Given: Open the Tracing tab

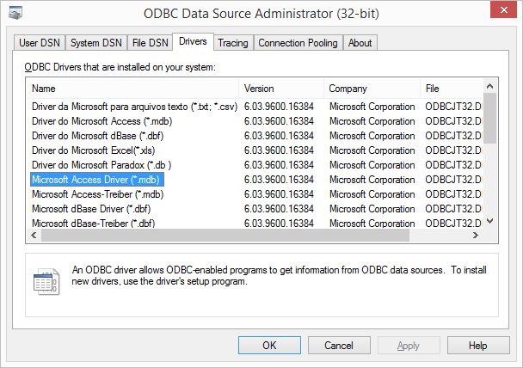Looking at the screenshot, I should pos(233,43).
